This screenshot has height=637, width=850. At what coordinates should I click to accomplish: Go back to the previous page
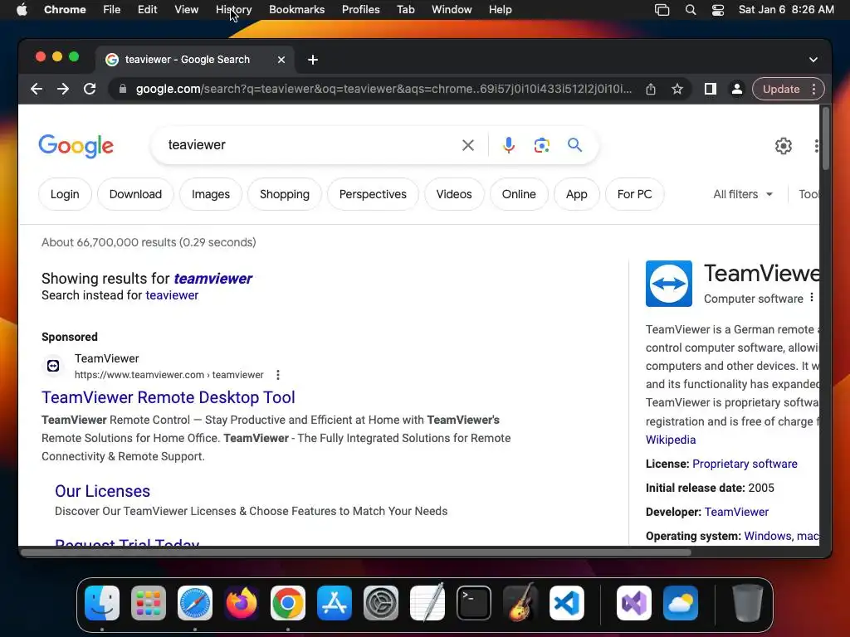pyautogui.click(x=37, y=89)
